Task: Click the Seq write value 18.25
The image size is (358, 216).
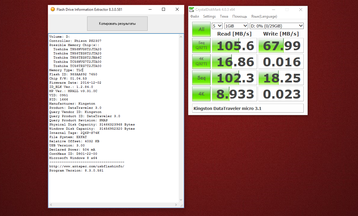Action: (281, 78)
